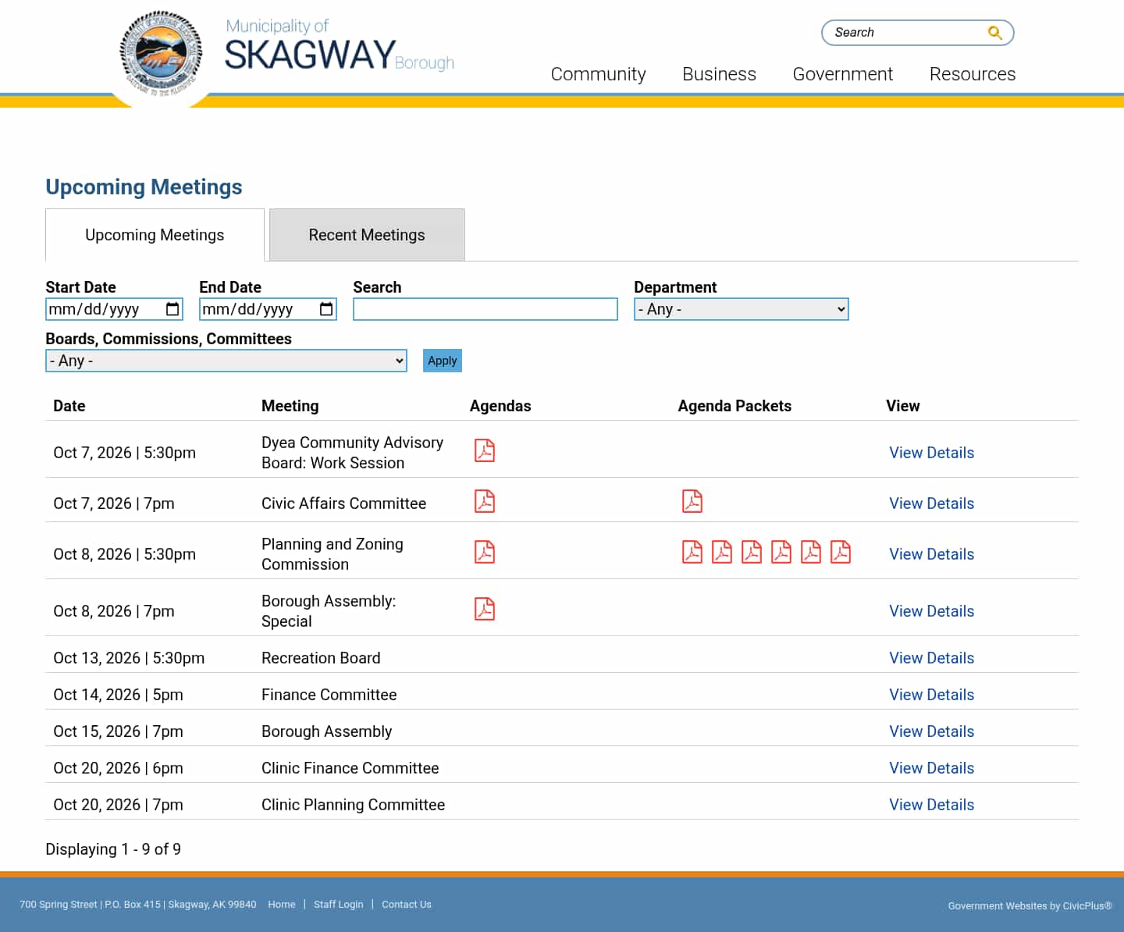Open the Community menu
Image resolution: width=1124 pixels, height=932 pixels.
(598, 74)
